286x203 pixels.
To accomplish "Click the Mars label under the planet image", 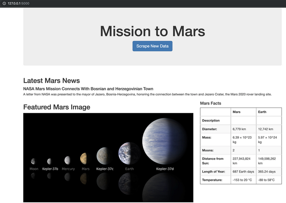I will tap(85, 169).
